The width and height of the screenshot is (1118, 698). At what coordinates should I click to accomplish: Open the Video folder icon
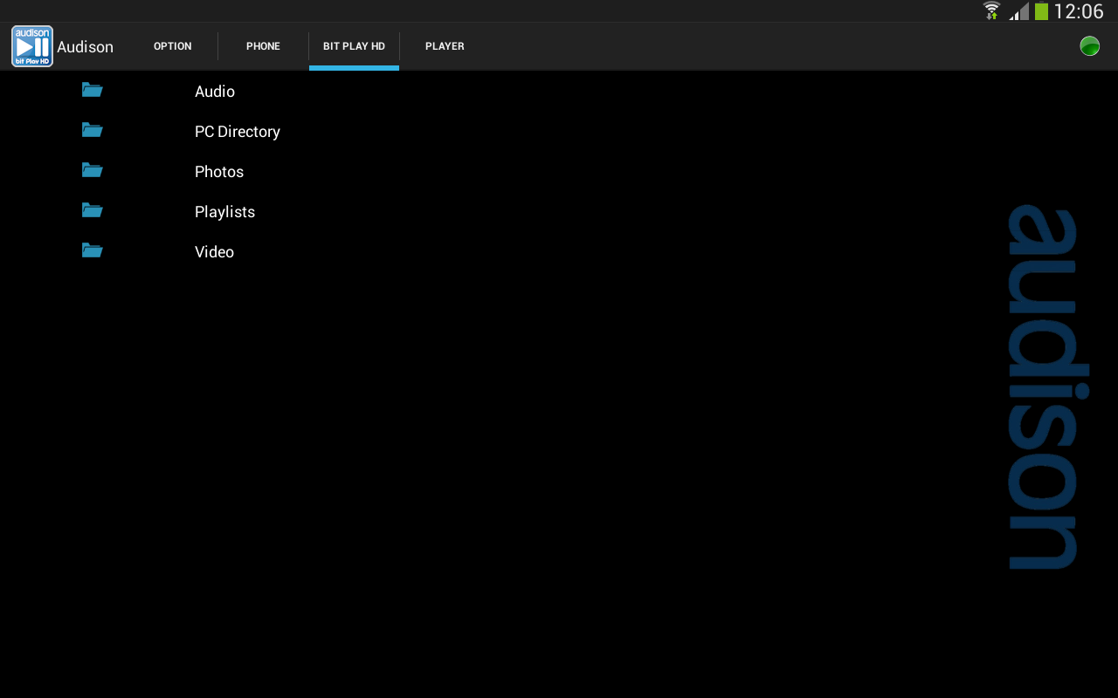click(x=93, y=250)
